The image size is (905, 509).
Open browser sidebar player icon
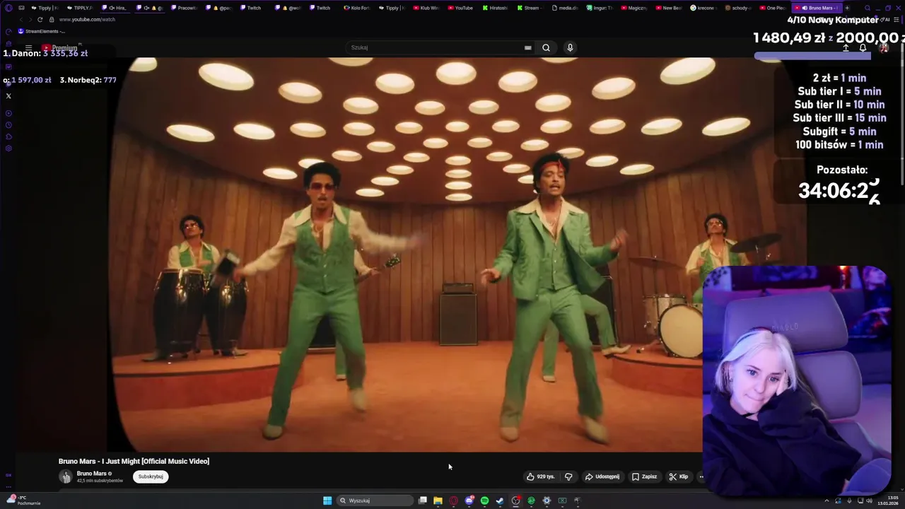click(8, 113)
